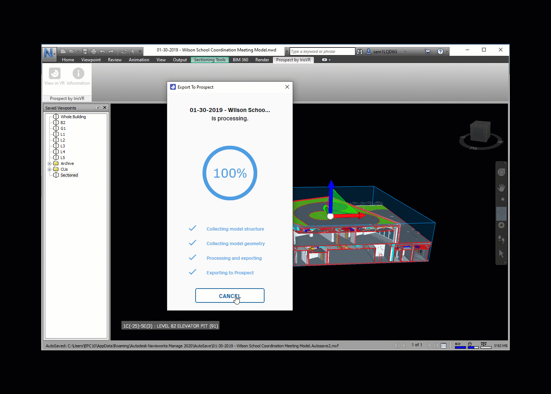Image resolution: width=551 pixels, height=394 pixels.
Task: Open dropdown arrow beside Open file icon
Action: coord(78,51)
